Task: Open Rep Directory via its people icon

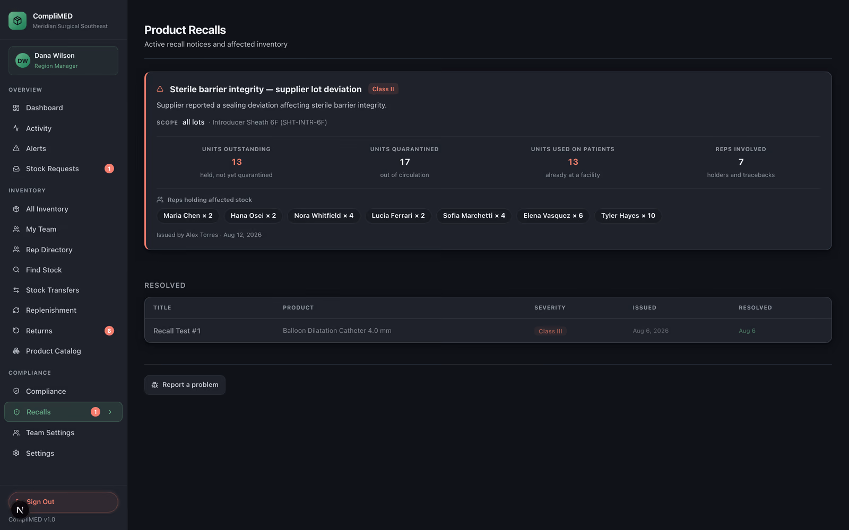Action: coord(16,250)
